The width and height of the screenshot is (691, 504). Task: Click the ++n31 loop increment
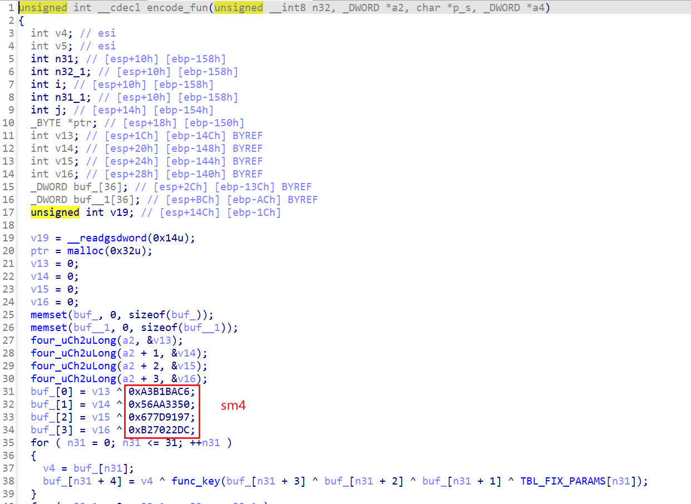click(x=205, y=443)
